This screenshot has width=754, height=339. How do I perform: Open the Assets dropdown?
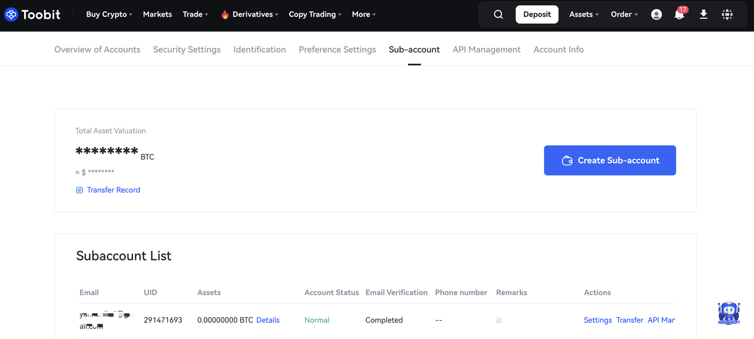pyautogui.click(x=584, y=15)
